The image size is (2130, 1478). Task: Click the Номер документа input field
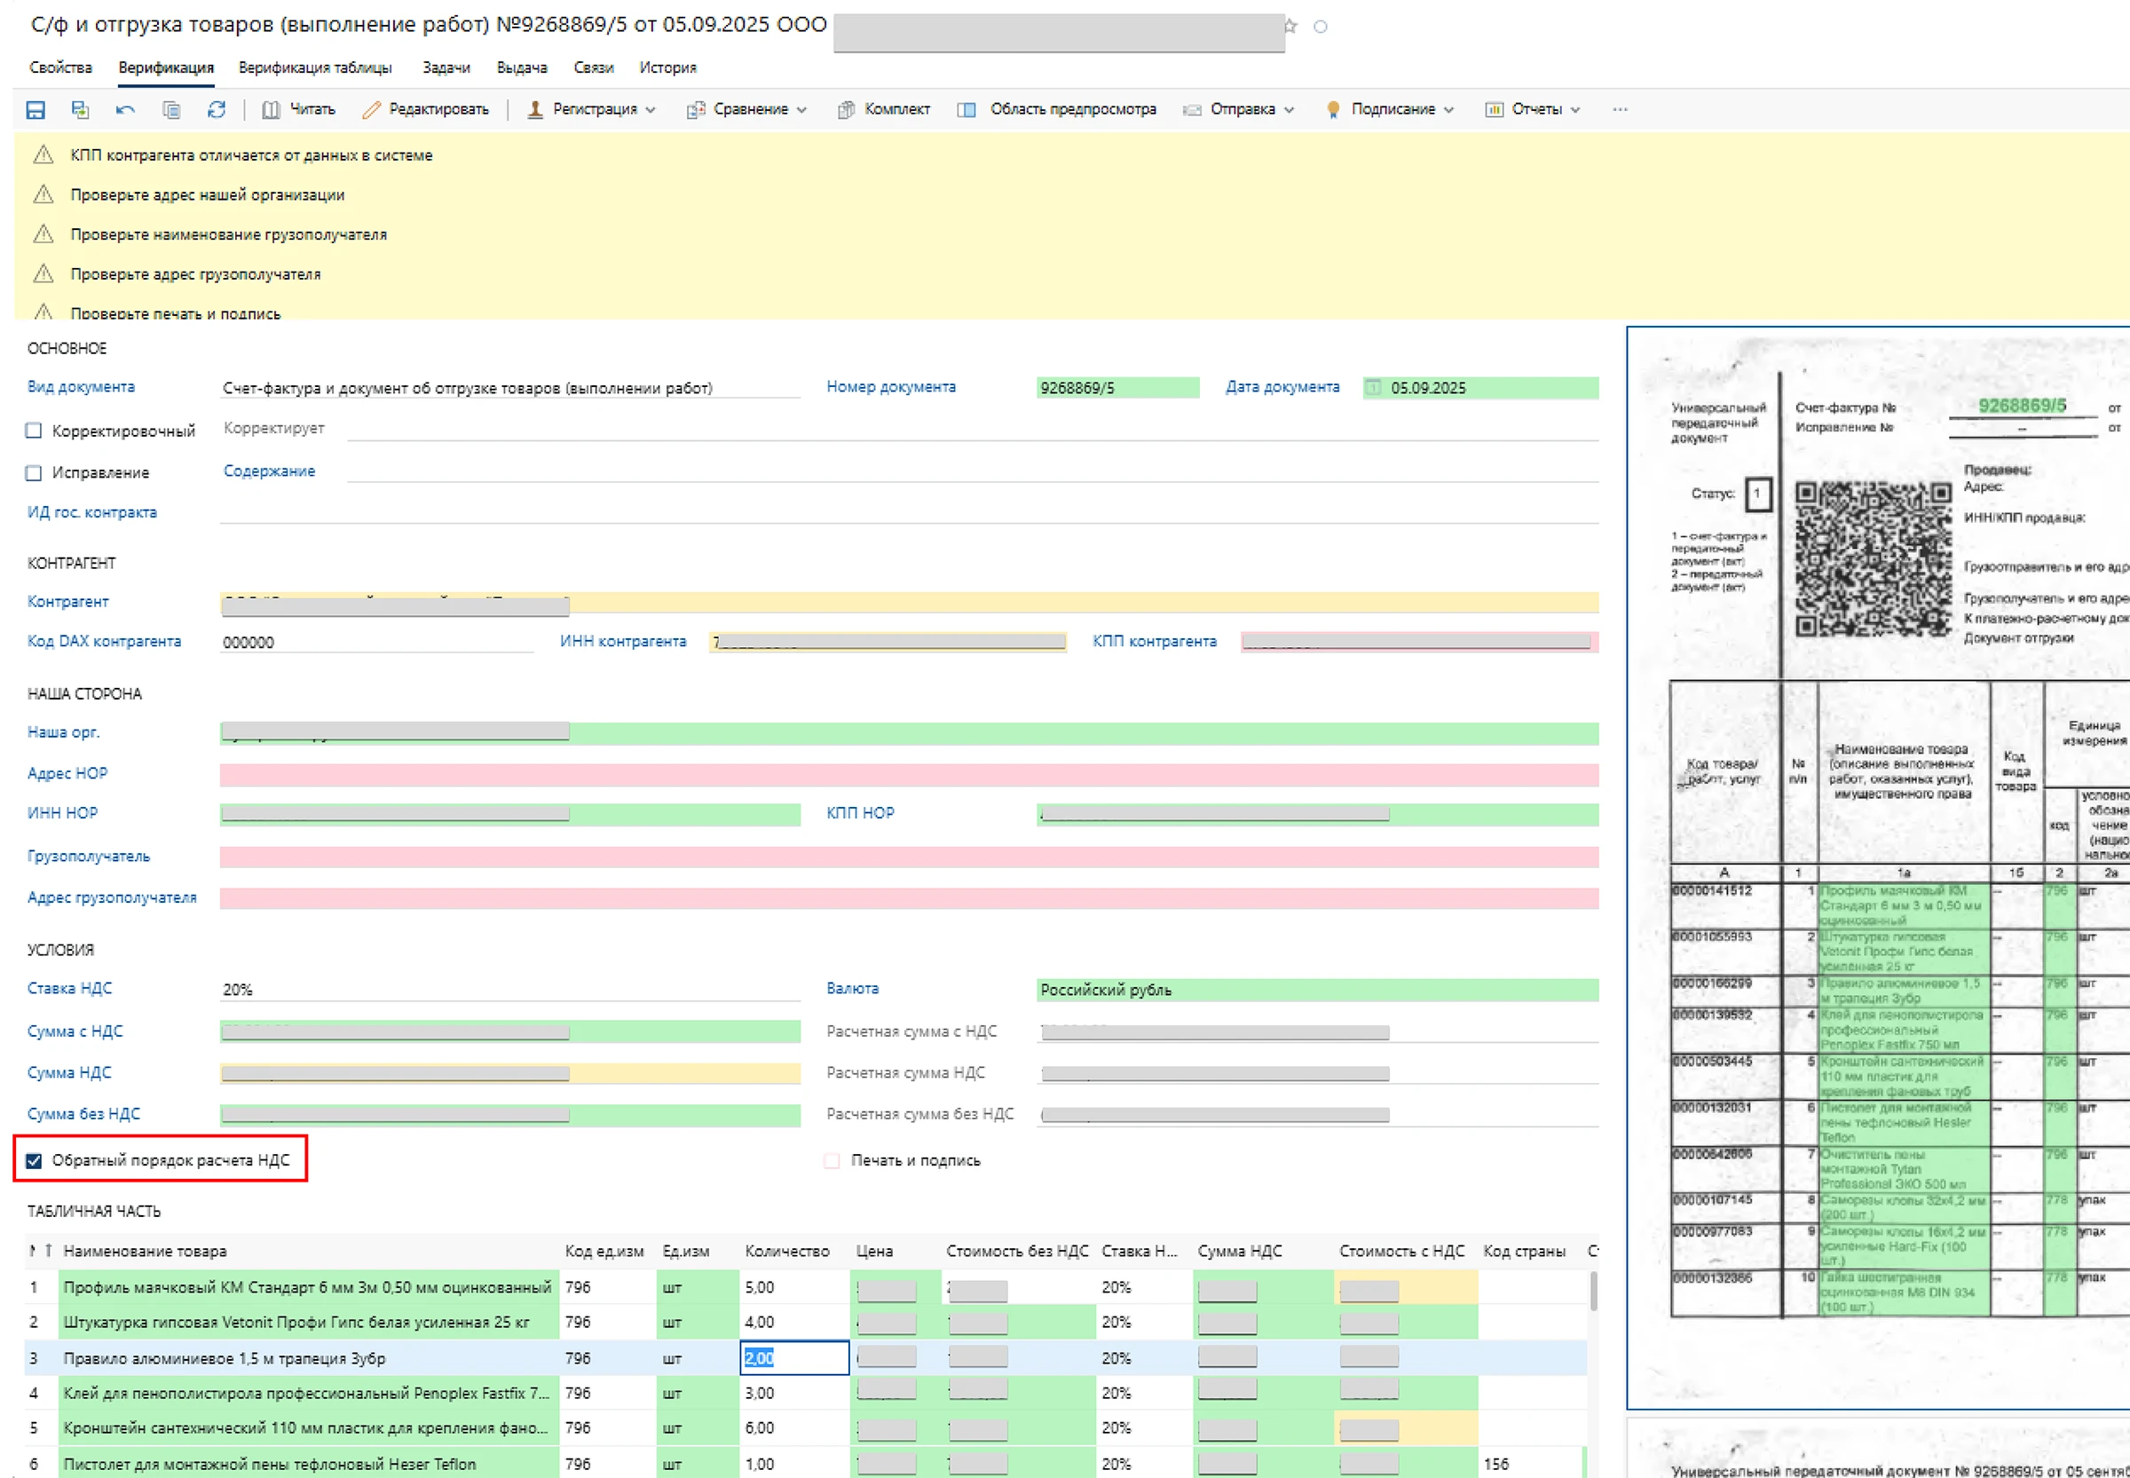point(1116,388)
